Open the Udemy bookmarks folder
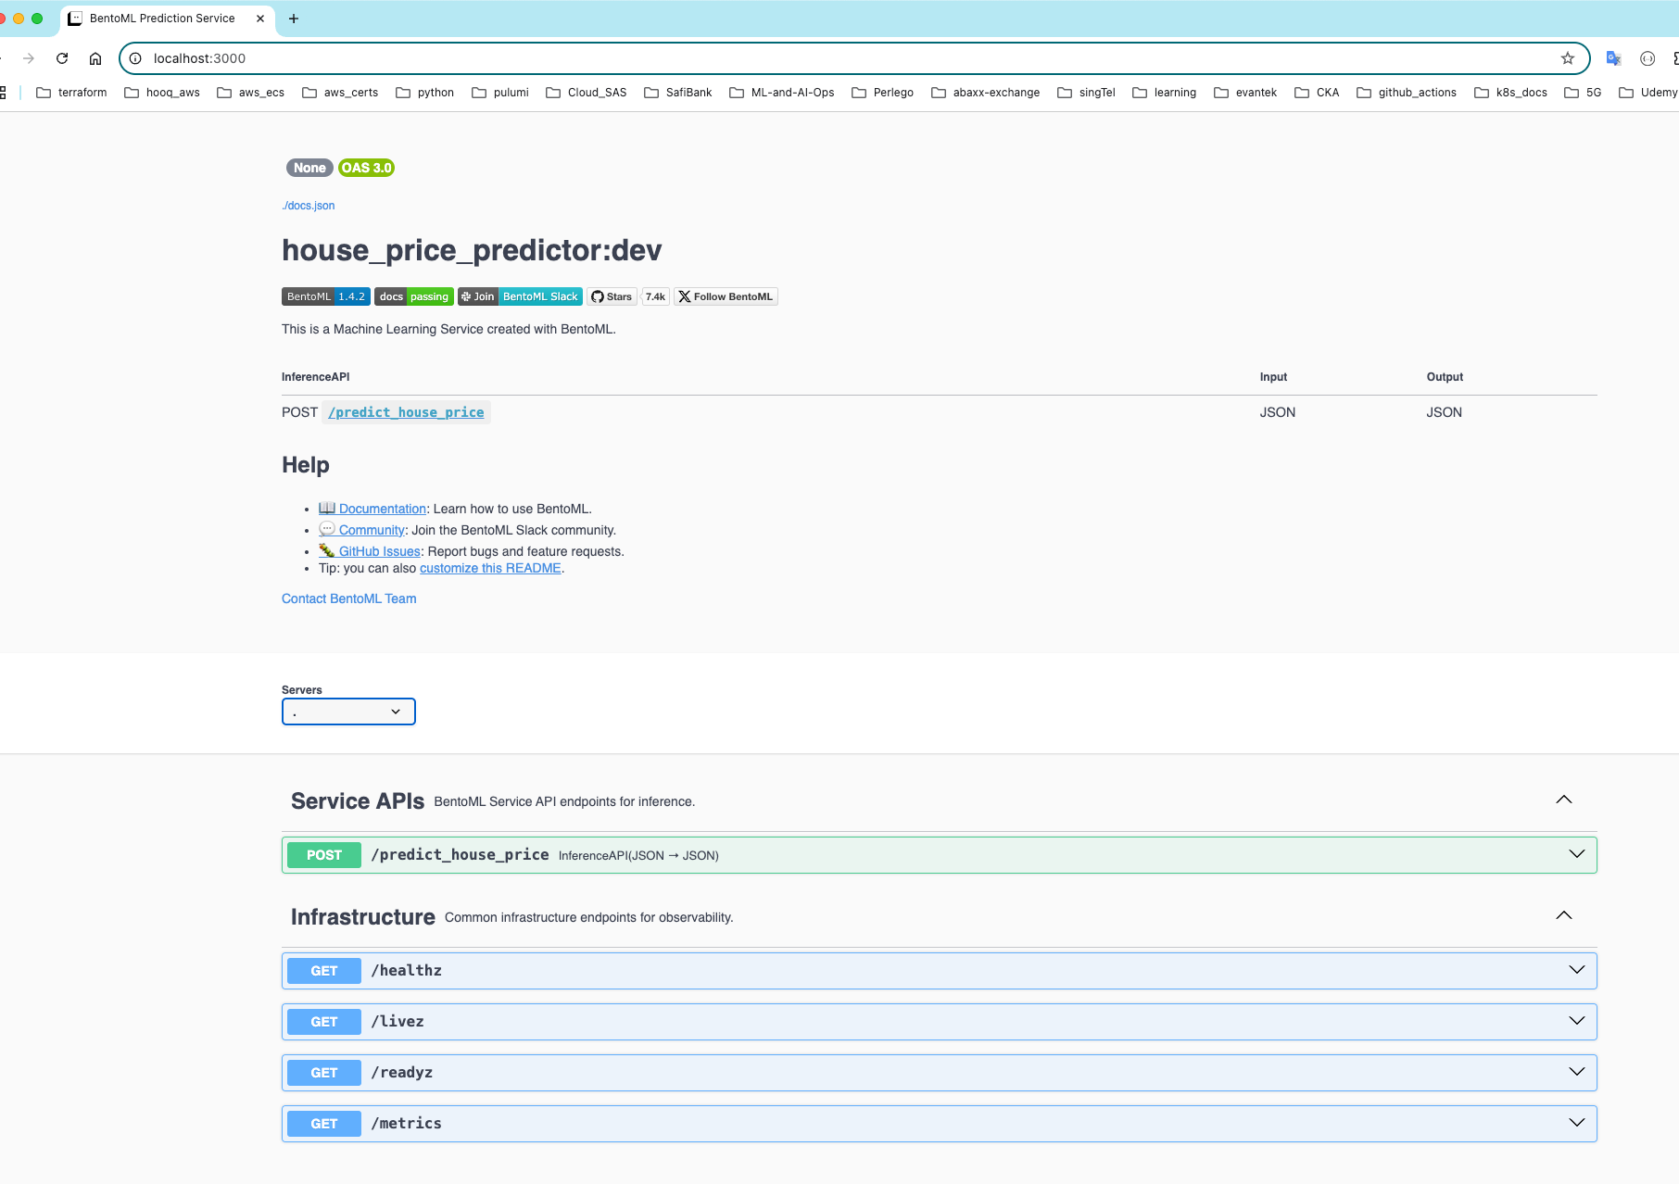Screen dimensions: 1679x1184 tap(1648, 93)
